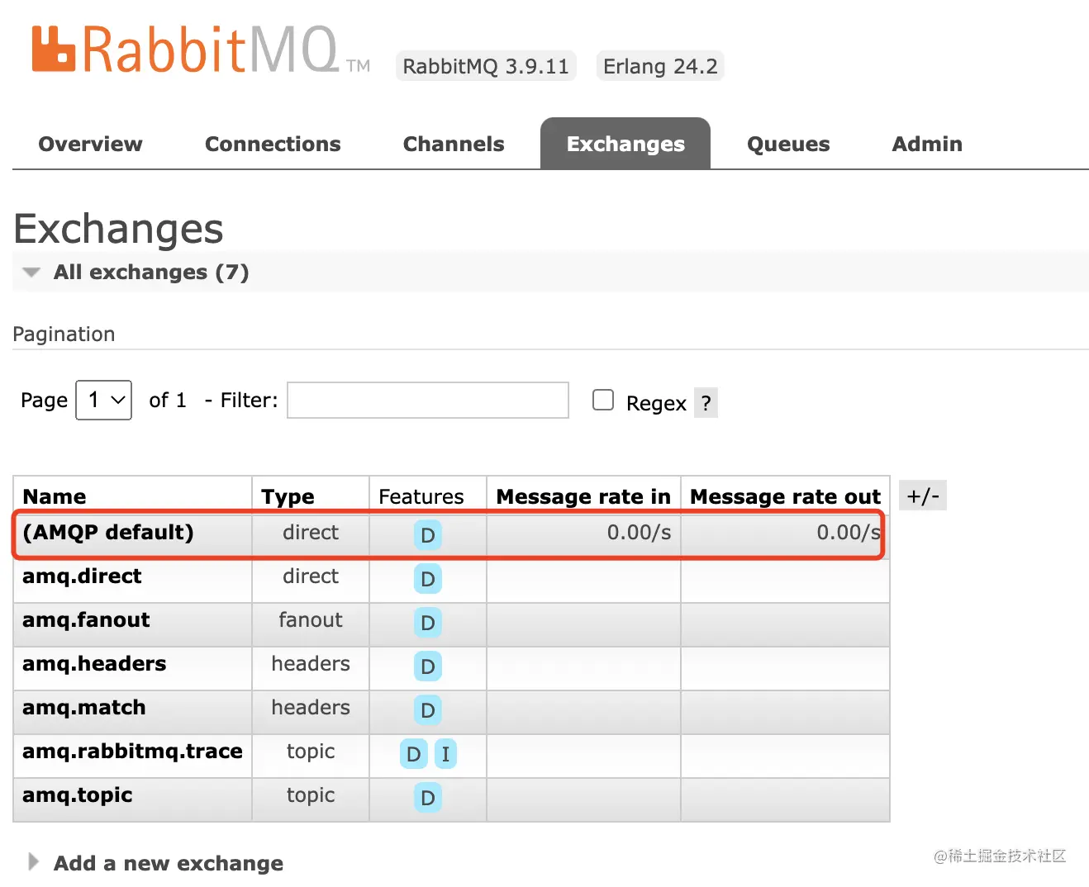Click the D badge for (AMQP default)
Screen dimensions: 1089x887
427,535
